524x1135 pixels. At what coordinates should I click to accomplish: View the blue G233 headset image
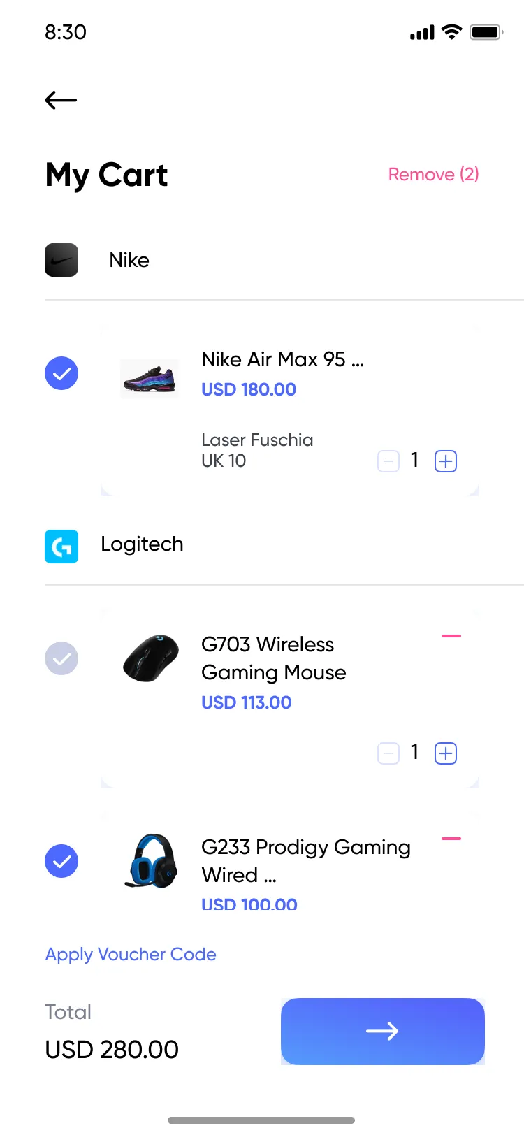pyautogui.click(x=150, y=861)
